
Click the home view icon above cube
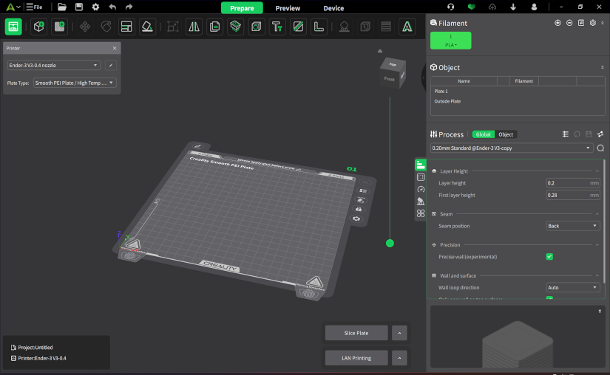pos(380,51)
